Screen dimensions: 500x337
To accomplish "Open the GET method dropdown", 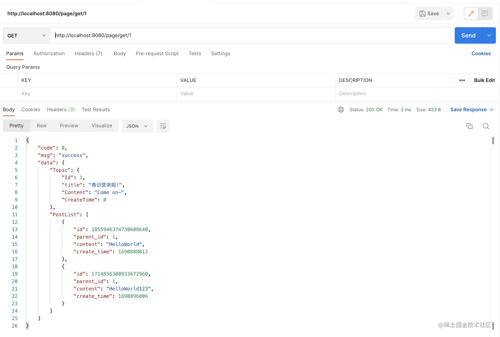I will click(27, 35).
